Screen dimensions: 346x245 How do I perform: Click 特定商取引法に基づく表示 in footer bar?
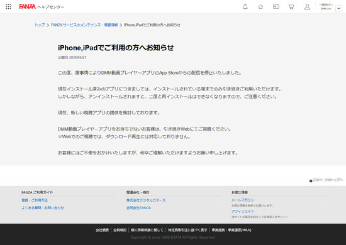point(187,230)
